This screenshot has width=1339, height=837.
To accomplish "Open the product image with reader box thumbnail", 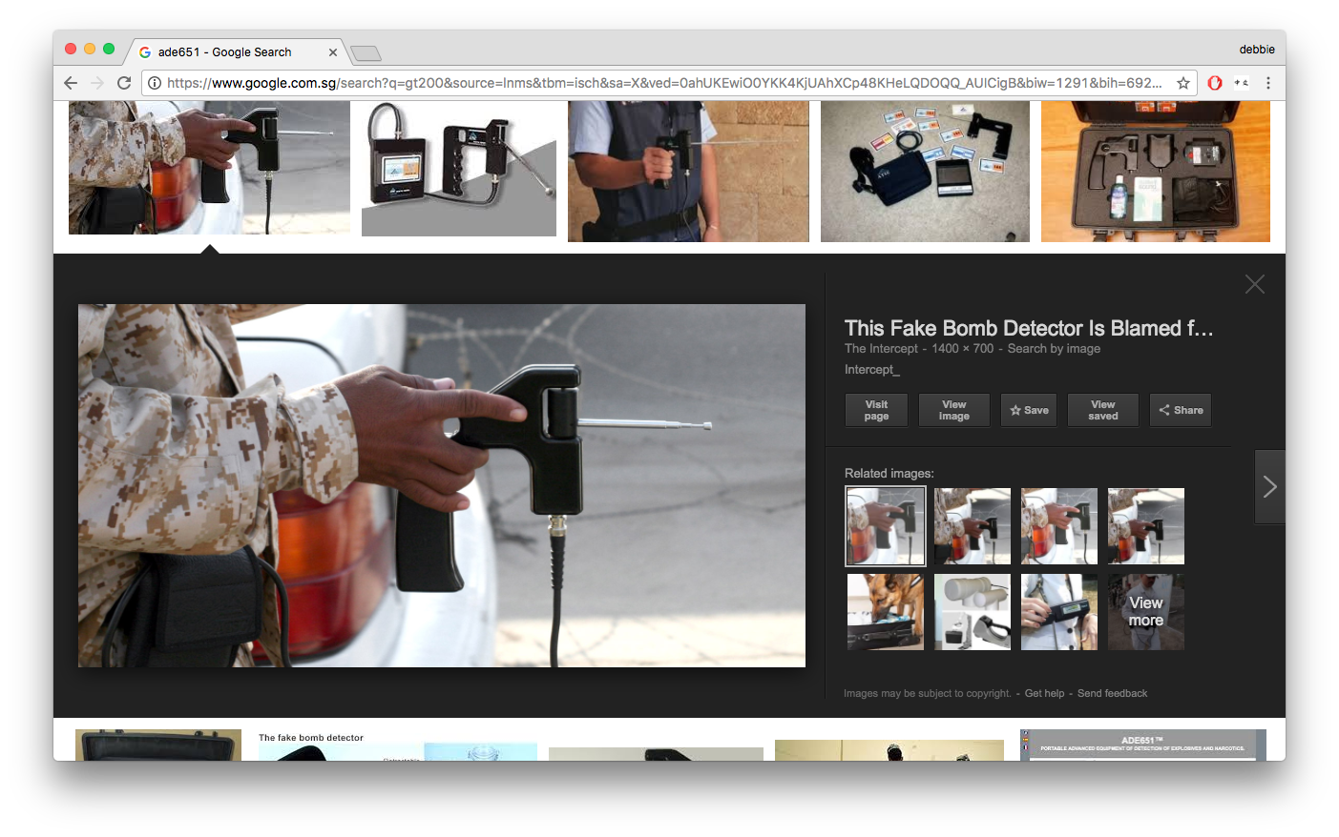I will (x=459, y=169).
